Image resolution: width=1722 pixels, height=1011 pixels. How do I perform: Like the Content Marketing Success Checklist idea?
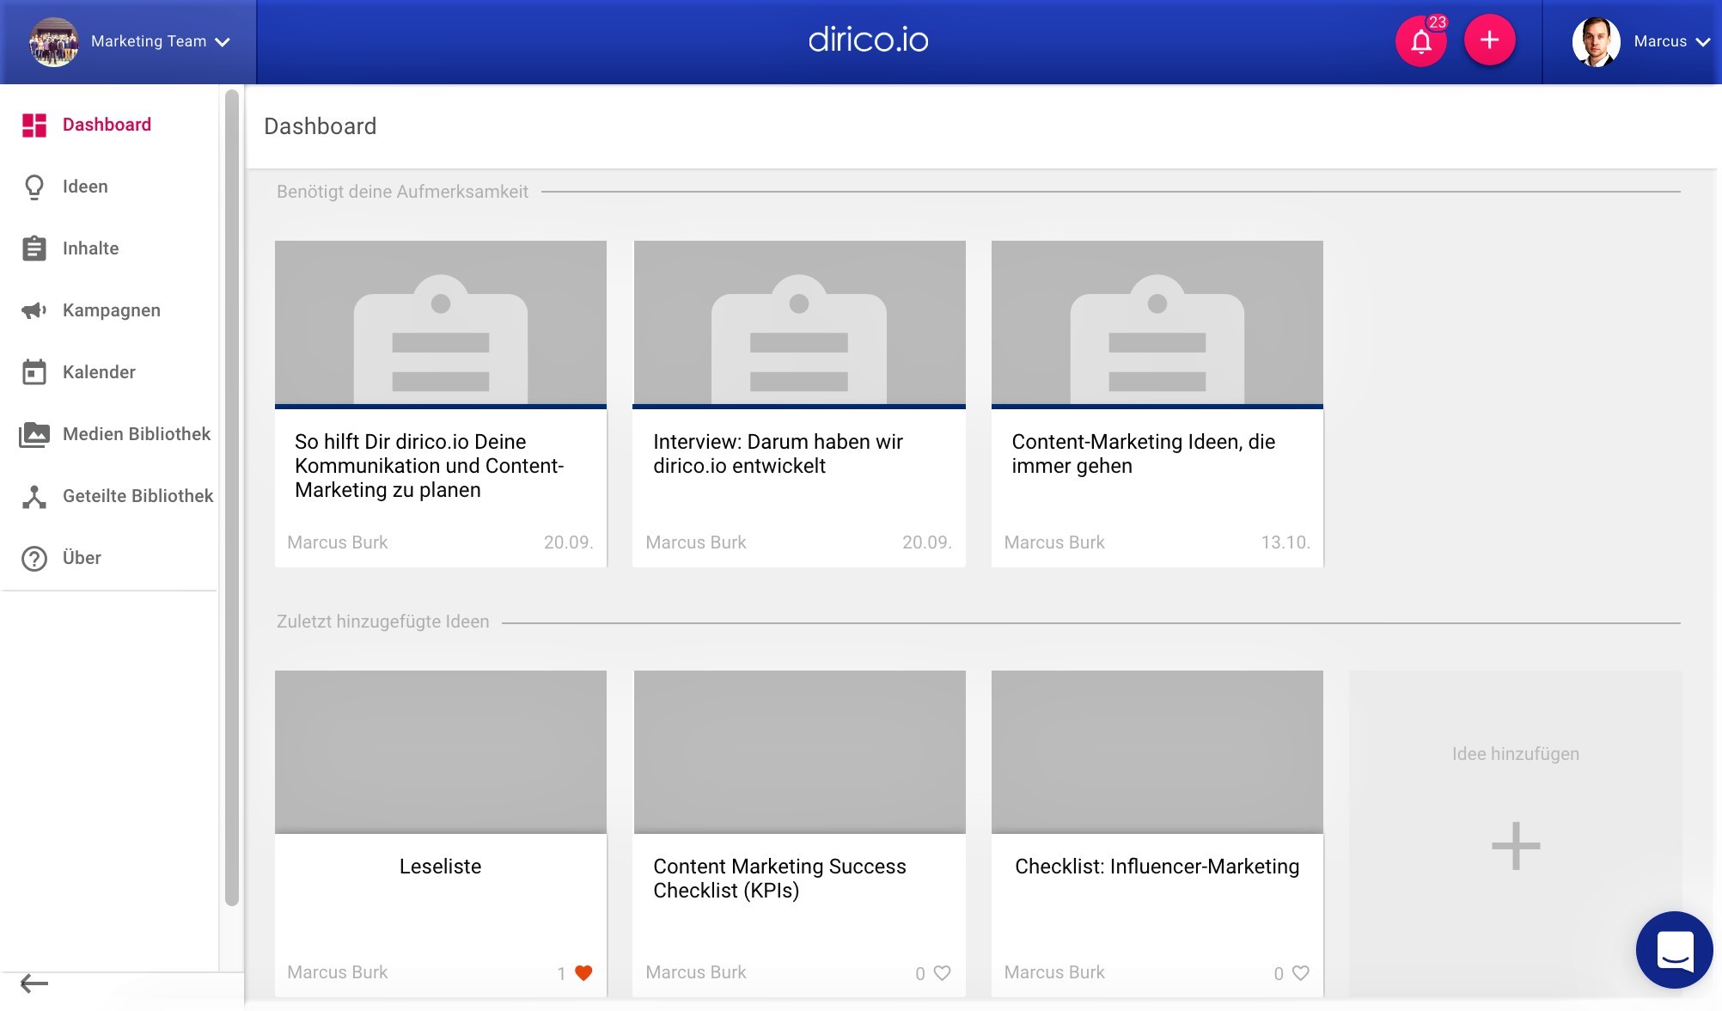[x=943, y=973]
